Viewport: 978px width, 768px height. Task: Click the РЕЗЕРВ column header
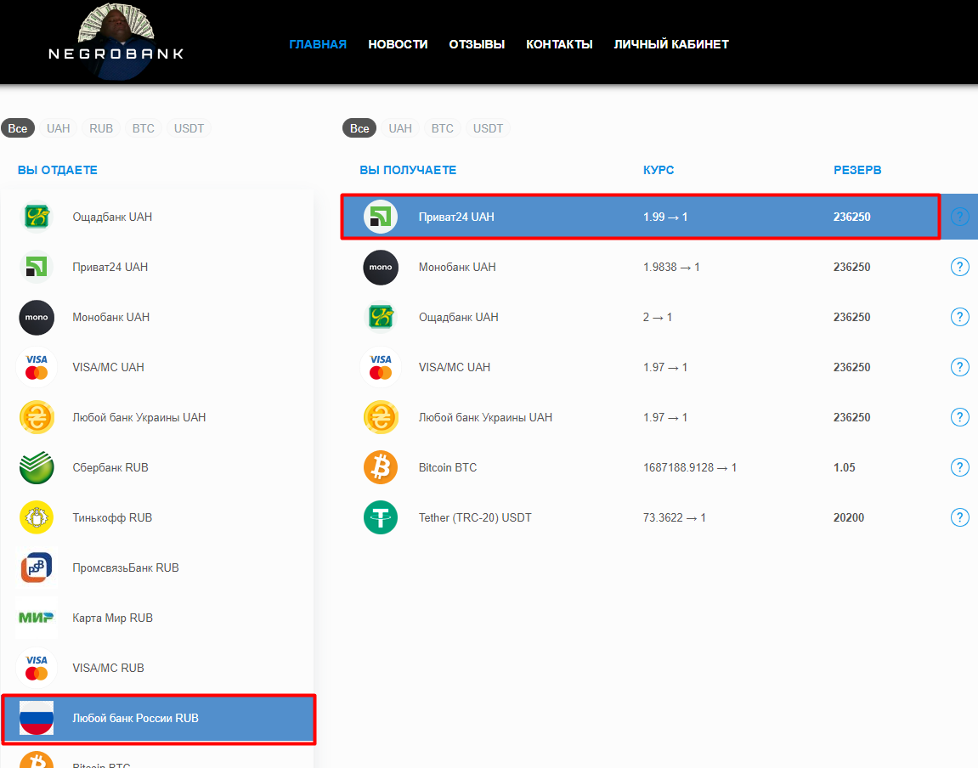[857, 170]
